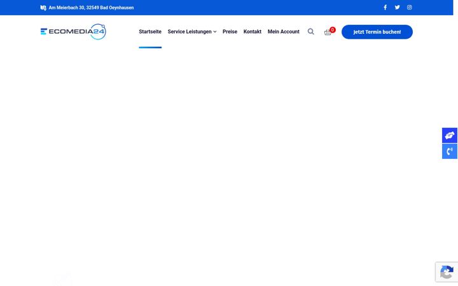Open the Kontakt menu item
458x286 pixels.
(x=253, y=32)
